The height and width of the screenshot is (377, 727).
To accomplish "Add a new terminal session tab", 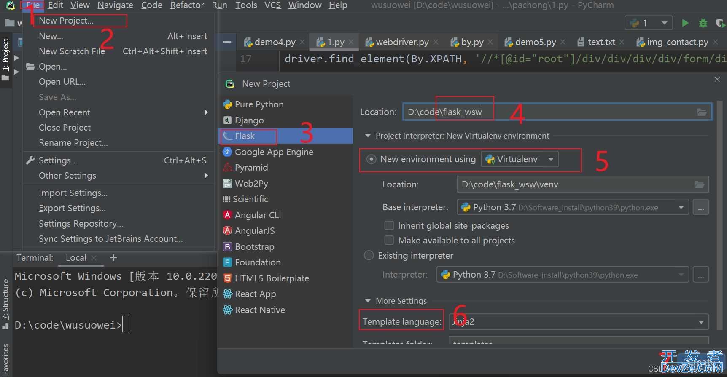I will click(x=113, y=257).
